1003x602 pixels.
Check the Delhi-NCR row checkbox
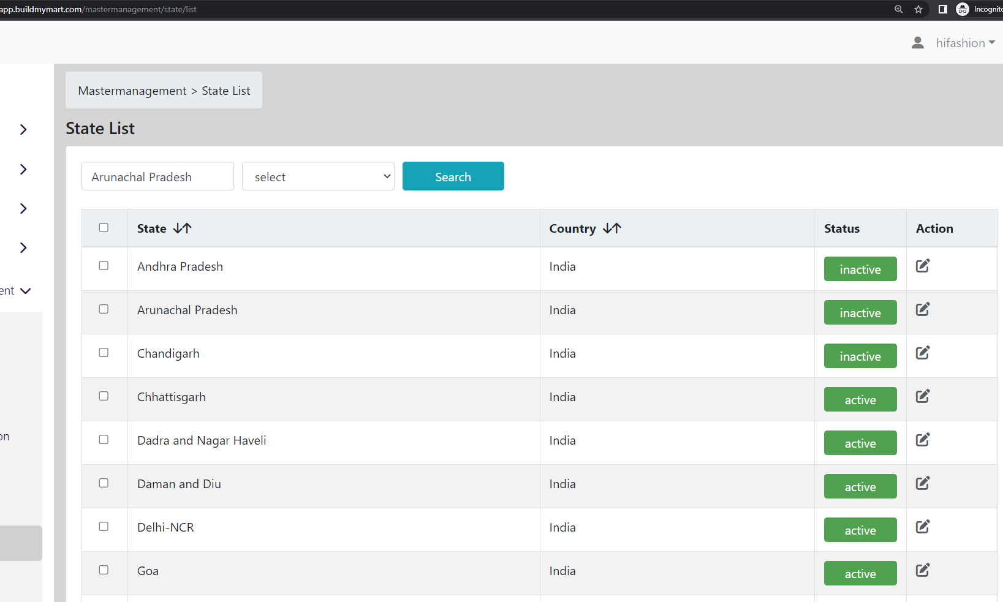[104, 527]
